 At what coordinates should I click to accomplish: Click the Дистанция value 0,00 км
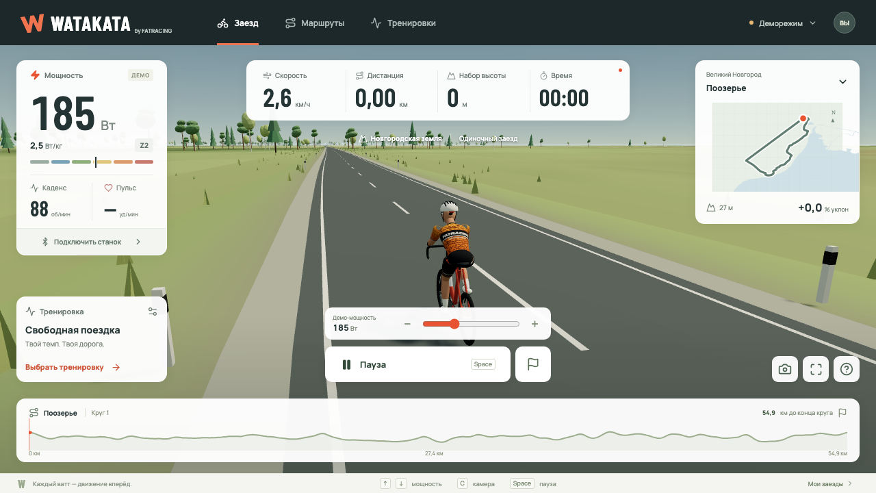click(381, 99)
